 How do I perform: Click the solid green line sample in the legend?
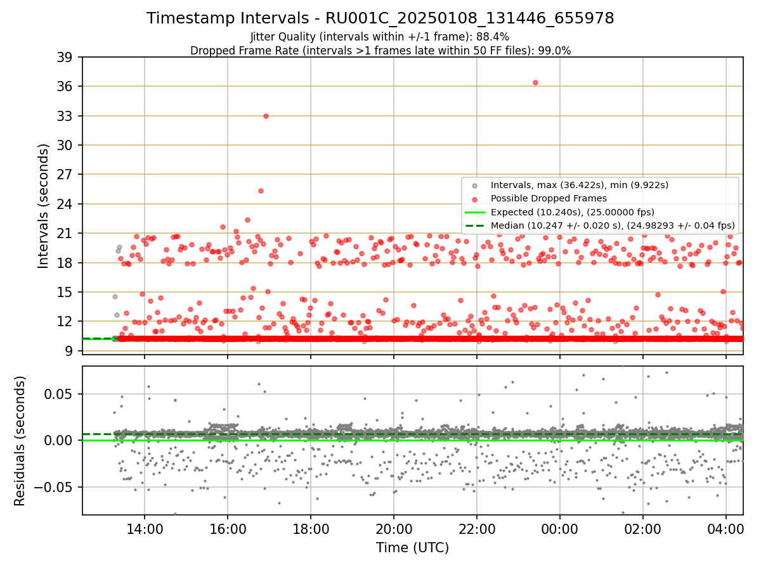point(474,212)
